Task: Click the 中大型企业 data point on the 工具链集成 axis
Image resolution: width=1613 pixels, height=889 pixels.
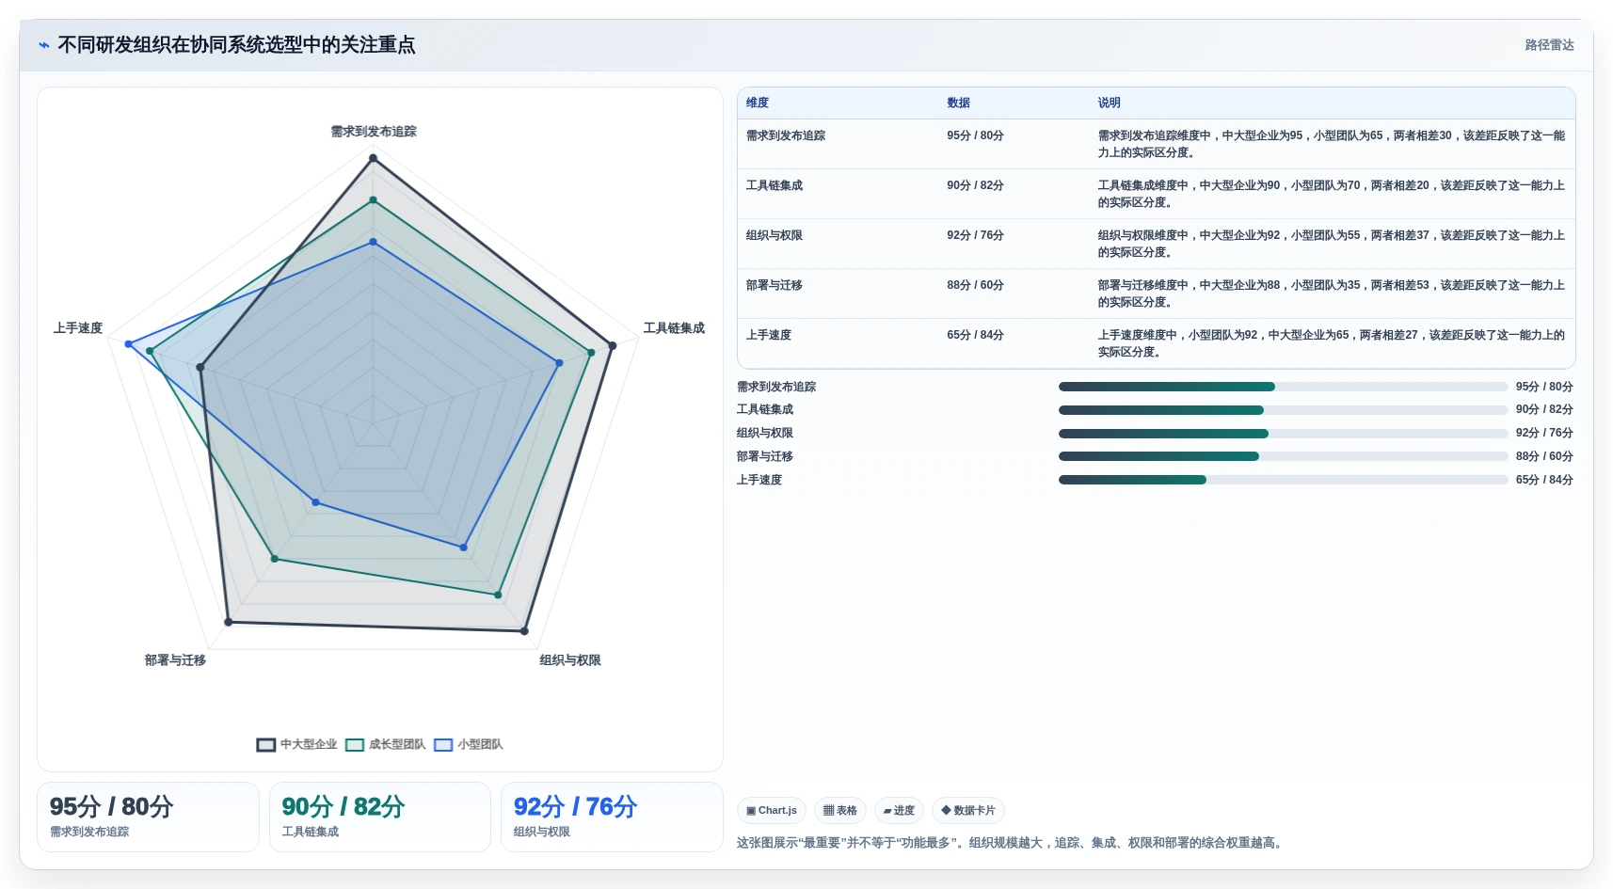Action: point(613,346)
